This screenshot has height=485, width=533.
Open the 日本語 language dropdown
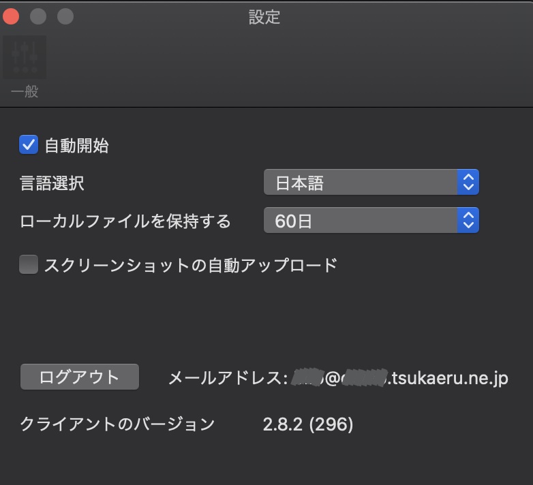coord(361,183)
